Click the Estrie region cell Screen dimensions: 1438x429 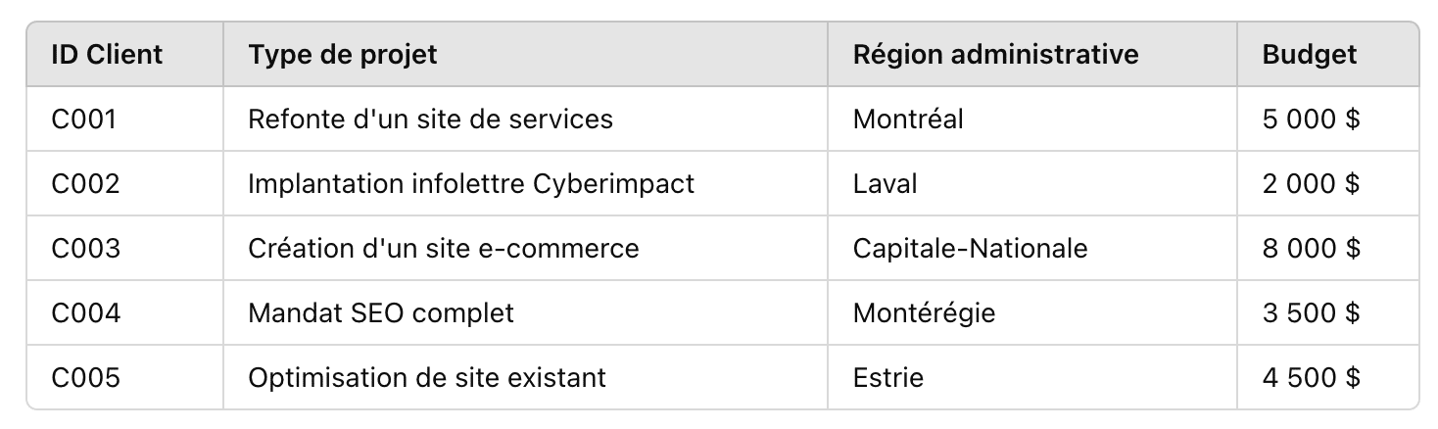(1032, 377)
